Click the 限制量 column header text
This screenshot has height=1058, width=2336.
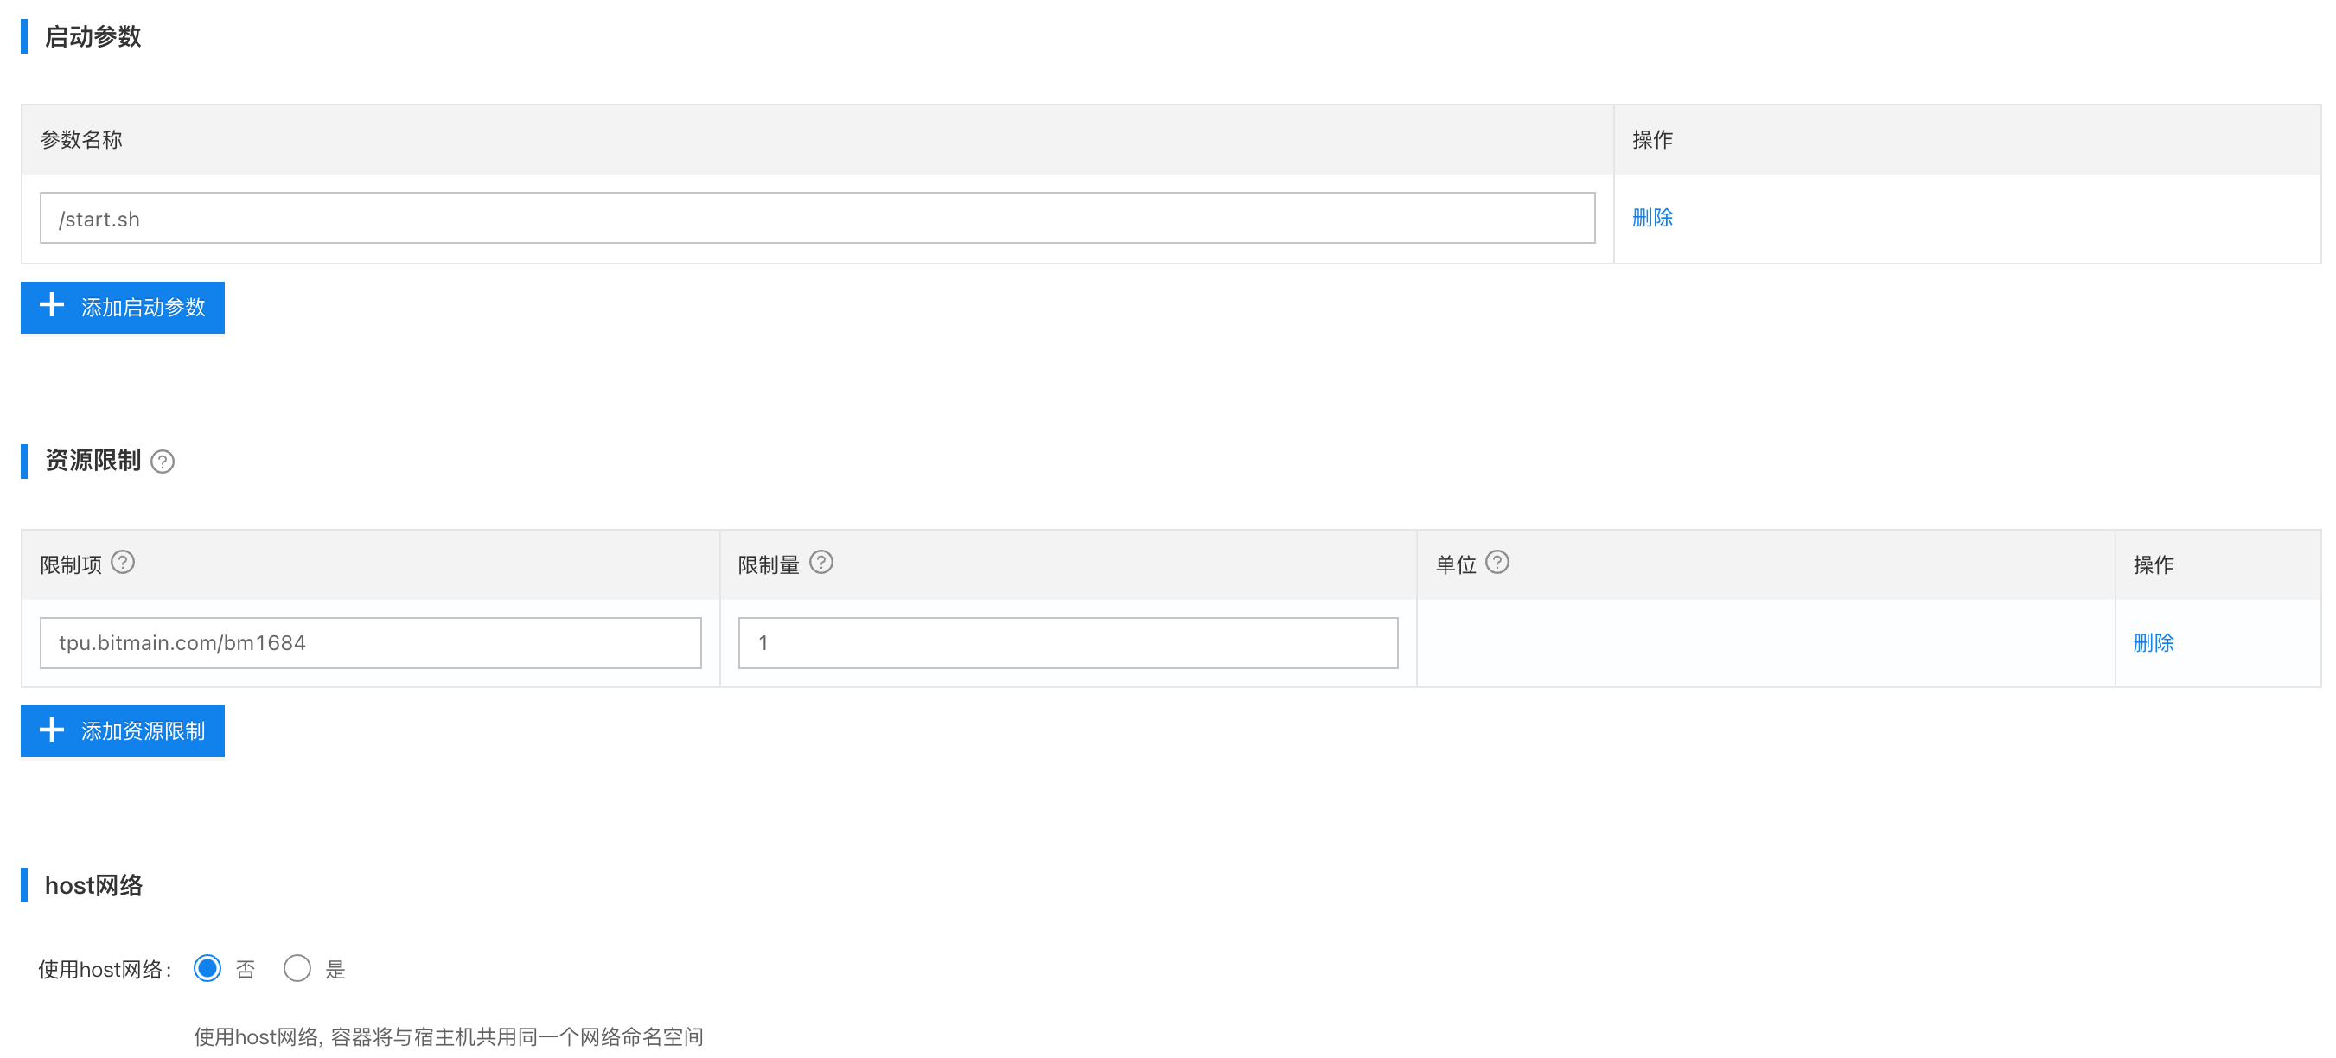click(768, 564)
